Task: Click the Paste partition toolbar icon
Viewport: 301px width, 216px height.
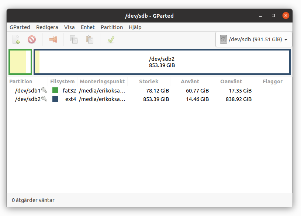Action: click(90, 39)
